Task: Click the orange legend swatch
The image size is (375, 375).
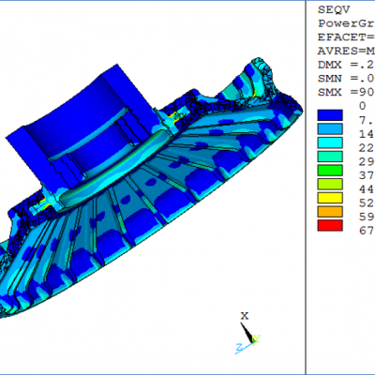Action: [x=330, y=212]
